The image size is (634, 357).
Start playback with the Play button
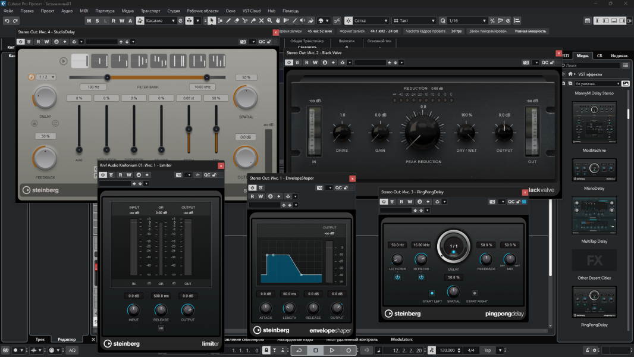[x=332, y=350]
